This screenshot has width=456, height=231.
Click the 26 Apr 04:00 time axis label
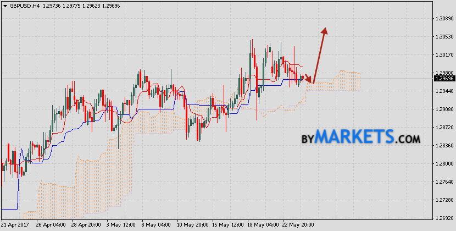click(50, 226)
